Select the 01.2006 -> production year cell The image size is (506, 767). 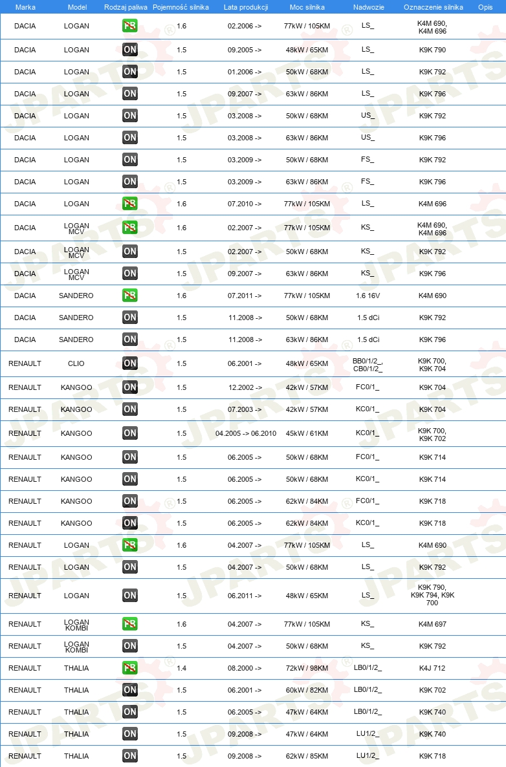244,71
